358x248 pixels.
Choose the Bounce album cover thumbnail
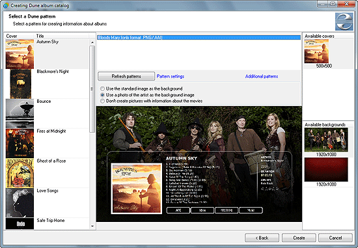pos(20,113)
